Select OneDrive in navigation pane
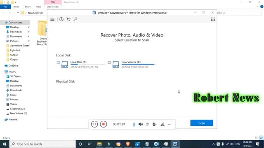 pyautogui.click(x=13, y=66)
